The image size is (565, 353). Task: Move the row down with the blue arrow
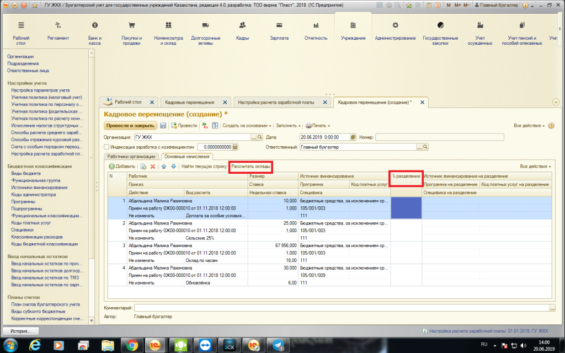click(173, 166)
